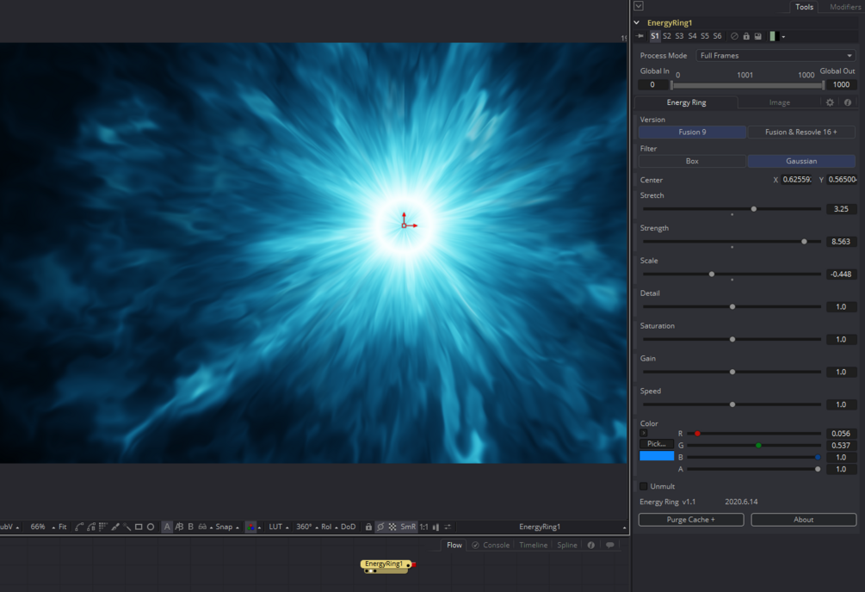Select settings slot S2
The width and height of the screenshot is (865, 592).
click(667, 36)
